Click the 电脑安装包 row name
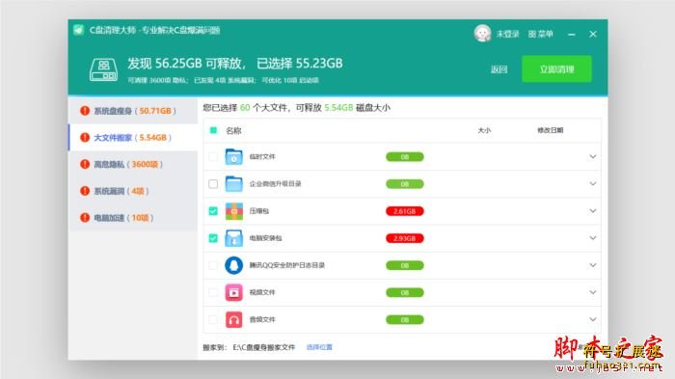Image resolution: width=675 pixels, height=379 pixels. (265, 238)
